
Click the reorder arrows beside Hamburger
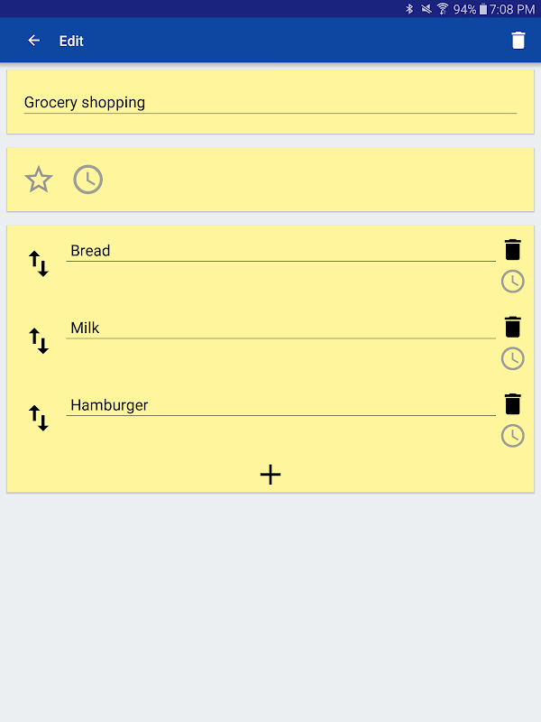click(39, 419)
